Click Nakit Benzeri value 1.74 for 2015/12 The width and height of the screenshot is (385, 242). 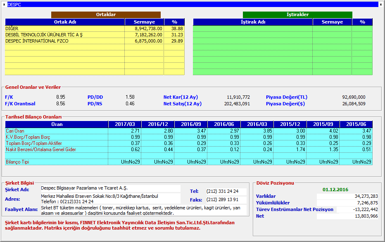click(301, 149)
